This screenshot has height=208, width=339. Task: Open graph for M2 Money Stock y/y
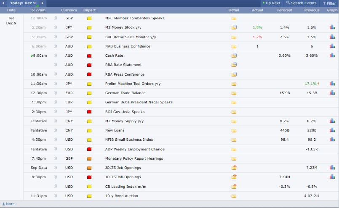coord(332,27)
